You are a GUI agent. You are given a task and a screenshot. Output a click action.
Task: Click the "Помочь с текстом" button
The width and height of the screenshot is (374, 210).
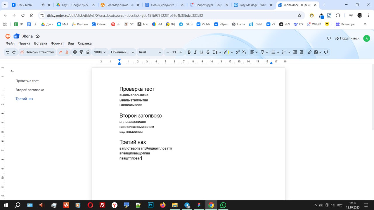(37, 52)
